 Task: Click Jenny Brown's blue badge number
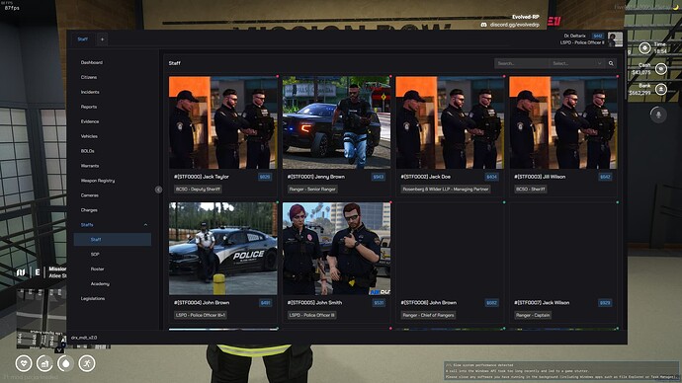click(378, 177)
